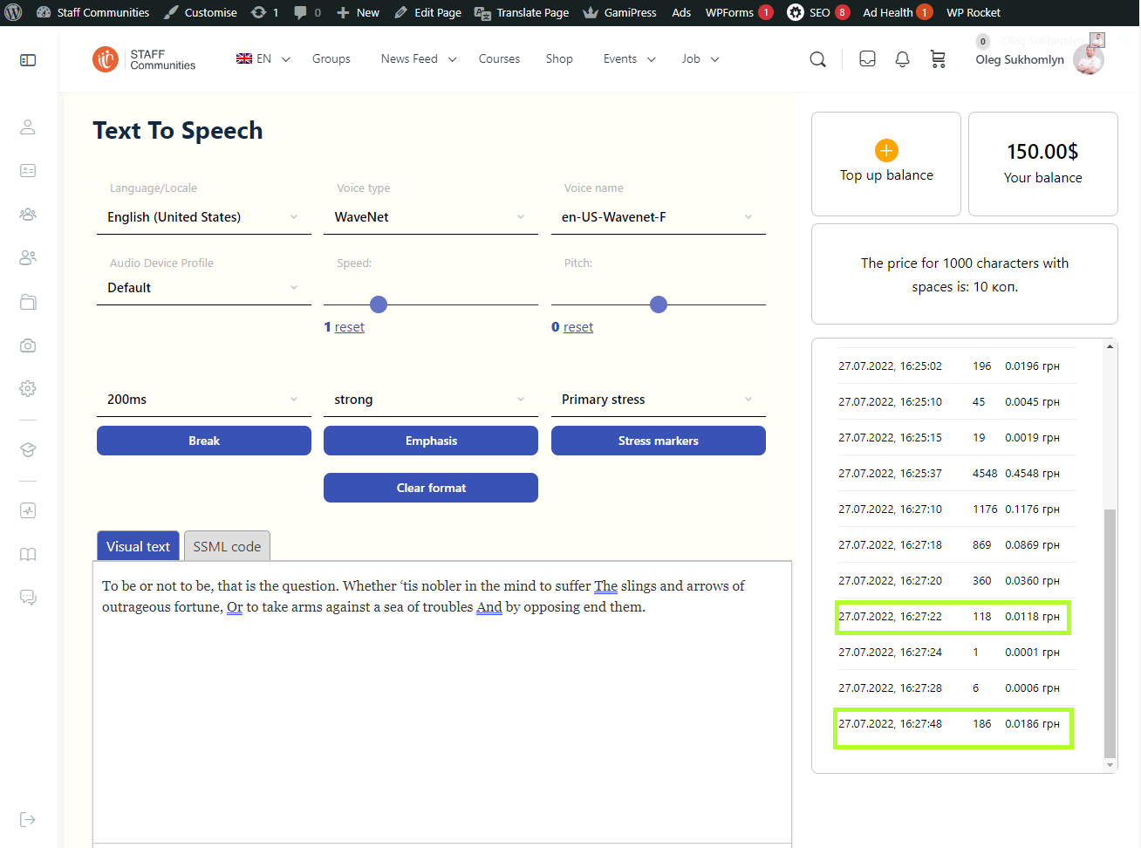Expand the Primary stress dropdown
This screenshot has width=1141, height=848.
pos(658,400)
